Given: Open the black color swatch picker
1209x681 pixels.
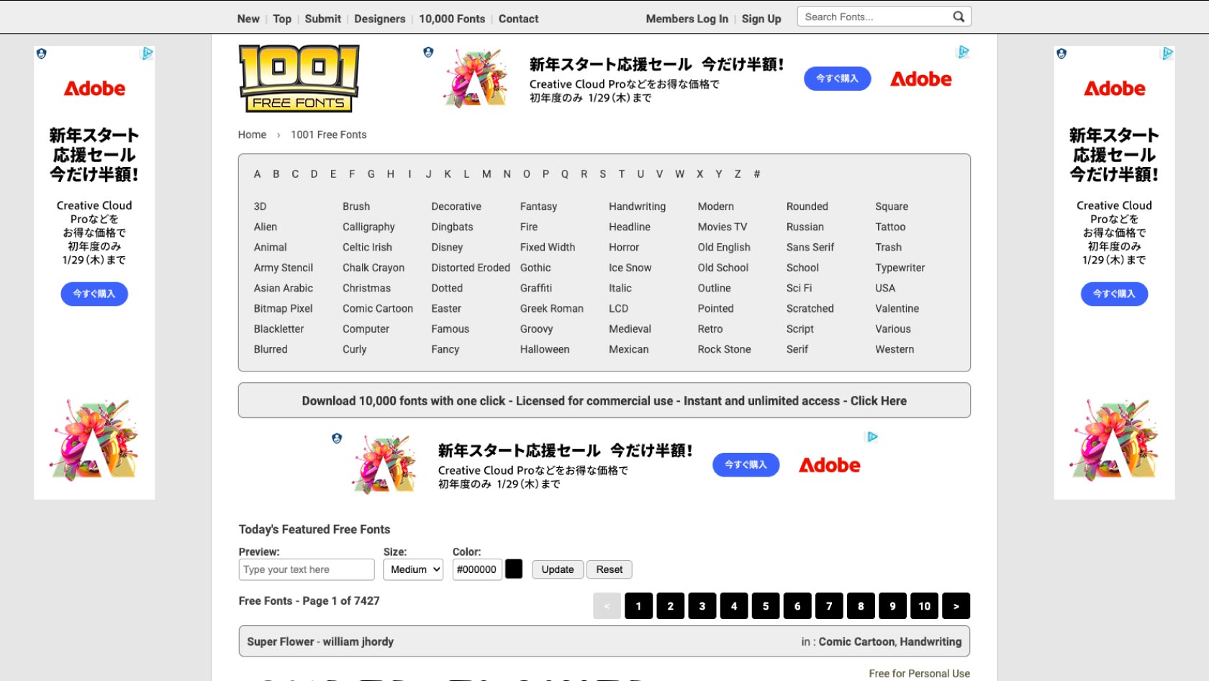Looking at the screenshot, I should [514, 569].
